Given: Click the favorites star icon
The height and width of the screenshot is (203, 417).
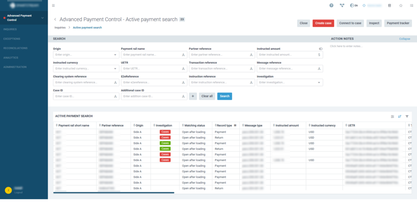Looking at the screenshot, I should (x=401, y=6).
